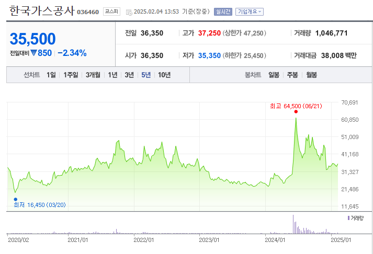
Task: Click the 코스피 market badge
Action: click(111, 11)
